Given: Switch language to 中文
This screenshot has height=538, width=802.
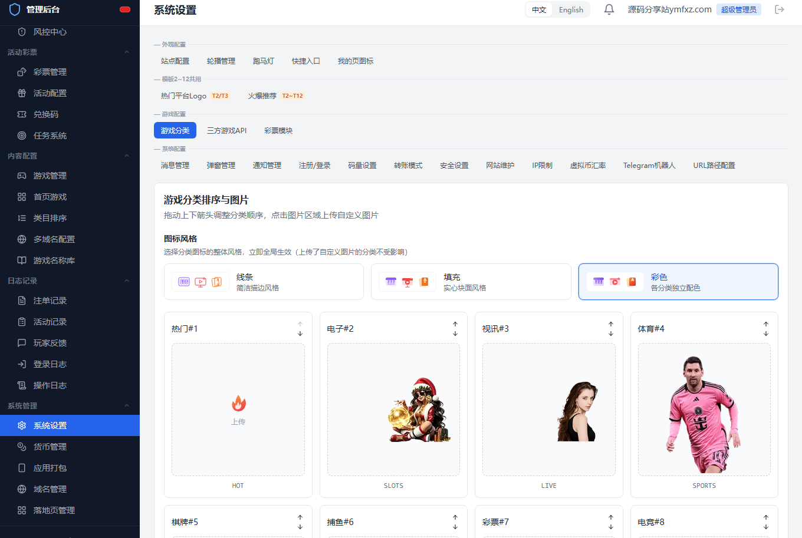Looking at the screenshot, I should (x=539, y=10).
